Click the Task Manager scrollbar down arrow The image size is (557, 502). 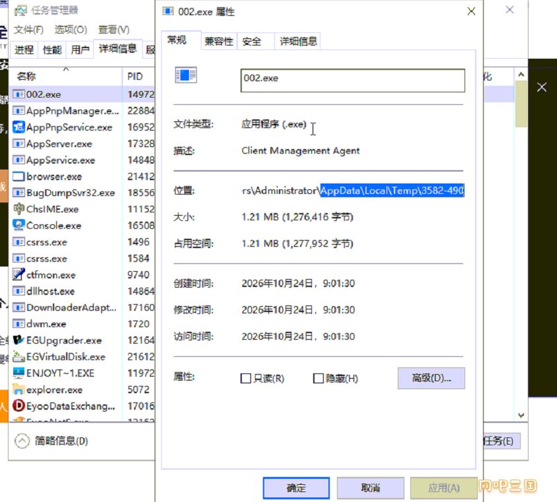tap(521, 415)
